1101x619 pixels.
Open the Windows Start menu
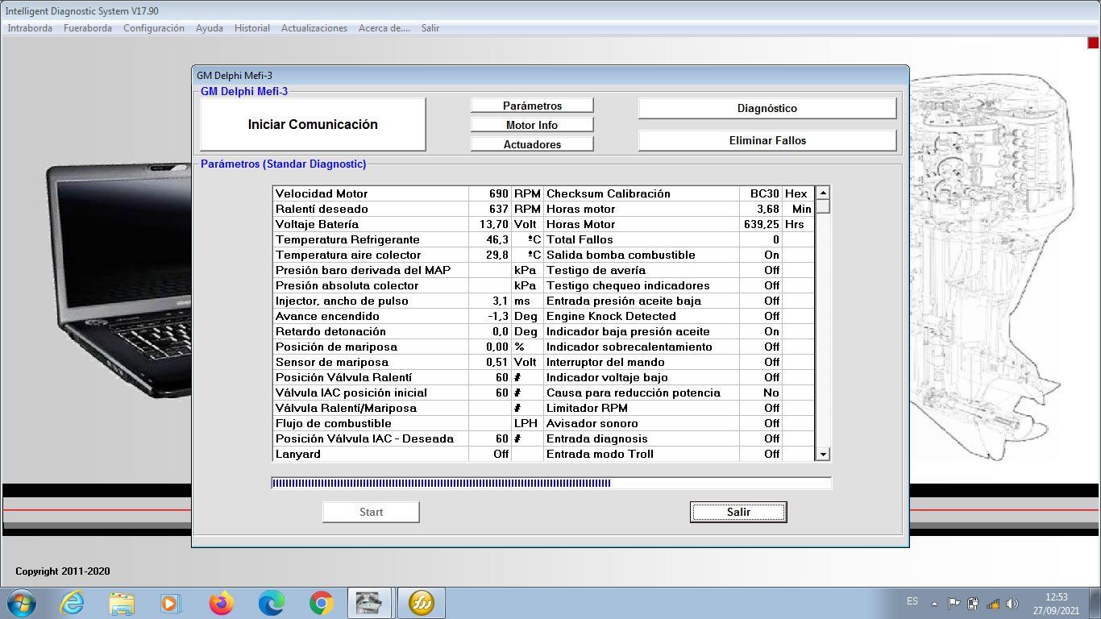(20, 602)
